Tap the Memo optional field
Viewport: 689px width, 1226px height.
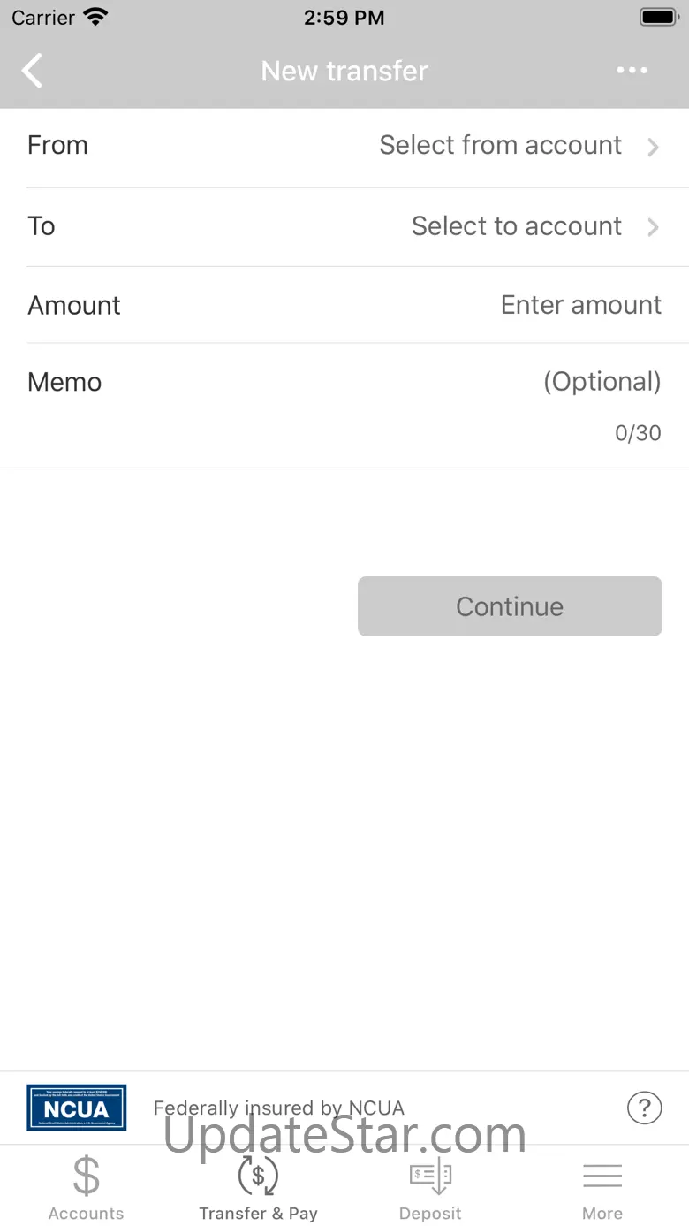(602, 382)
